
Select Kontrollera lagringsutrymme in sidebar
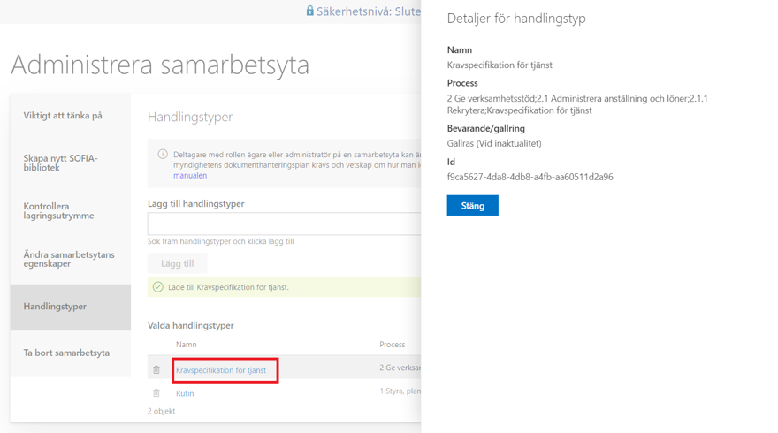pyautogui.click(x=58, y=210)
